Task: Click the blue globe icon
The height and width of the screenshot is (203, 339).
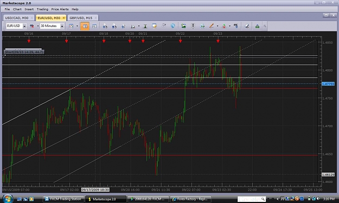Action: click(172, 25)
